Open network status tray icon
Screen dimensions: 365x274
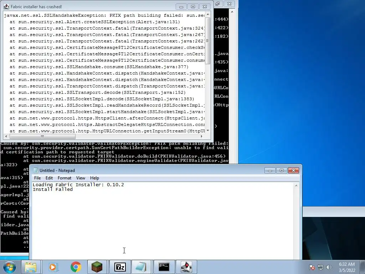click(320, 267)
